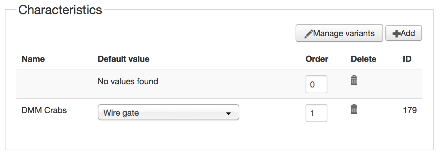Click the No values found text

pyautogui.click(x=128, y=81)
